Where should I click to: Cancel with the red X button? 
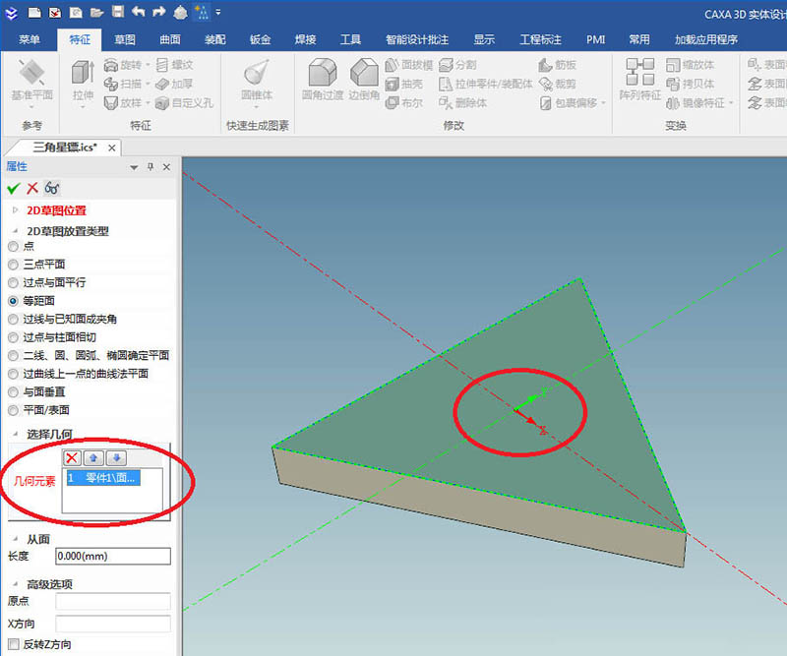tap(32, 188)
